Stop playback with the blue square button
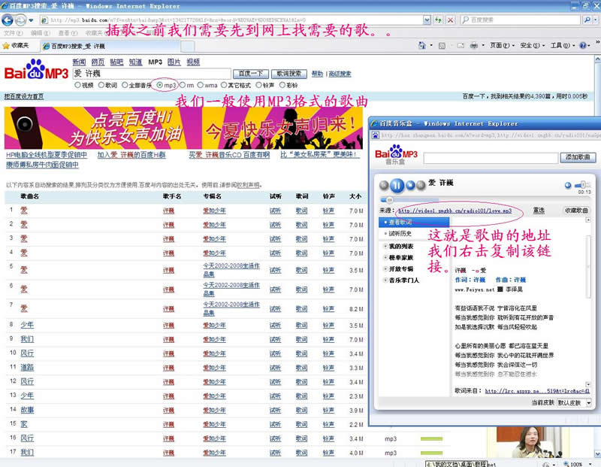Screen dimensions: 601x467 point(410,185)
